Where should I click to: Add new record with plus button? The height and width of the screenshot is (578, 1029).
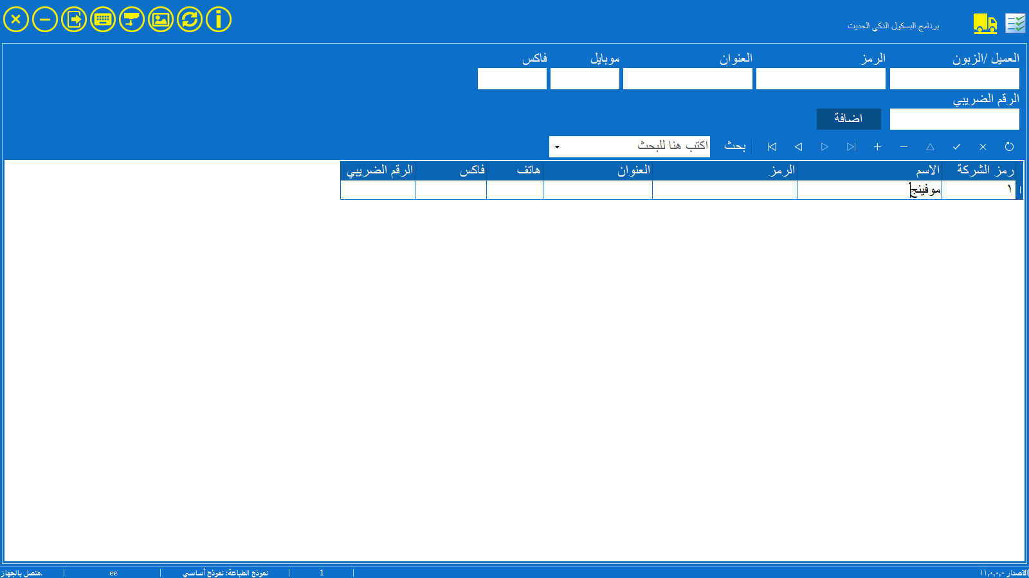pyautogui.click(x=877, y=147)
